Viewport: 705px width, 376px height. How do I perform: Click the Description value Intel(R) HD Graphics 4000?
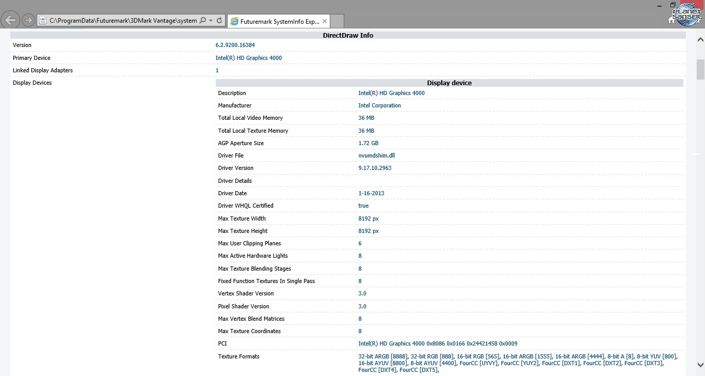tap(391, 93)
